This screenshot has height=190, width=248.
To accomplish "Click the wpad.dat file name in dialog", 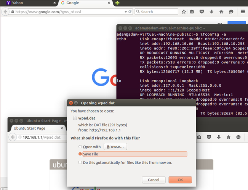I will [87, 118].
